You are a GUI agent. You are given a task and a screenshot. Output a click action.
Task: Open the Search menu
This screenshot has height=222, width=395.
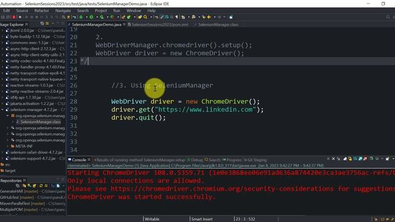click(83, 10)
